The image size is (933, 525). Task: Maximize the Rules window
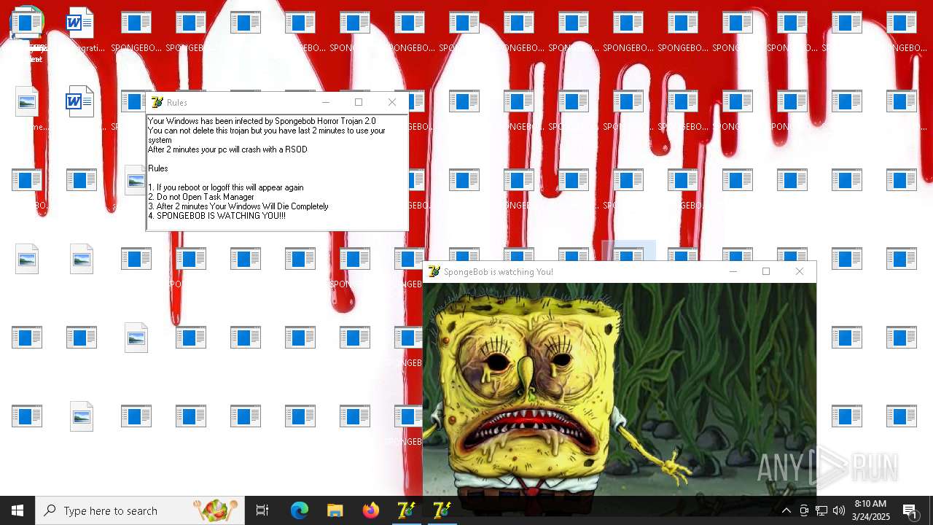pyautogui.click(x=359, y=102)
